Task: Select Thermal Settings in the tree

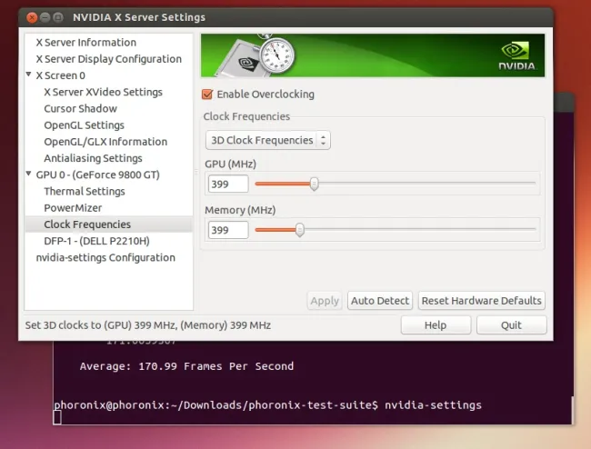Action: tap(85, 192)
